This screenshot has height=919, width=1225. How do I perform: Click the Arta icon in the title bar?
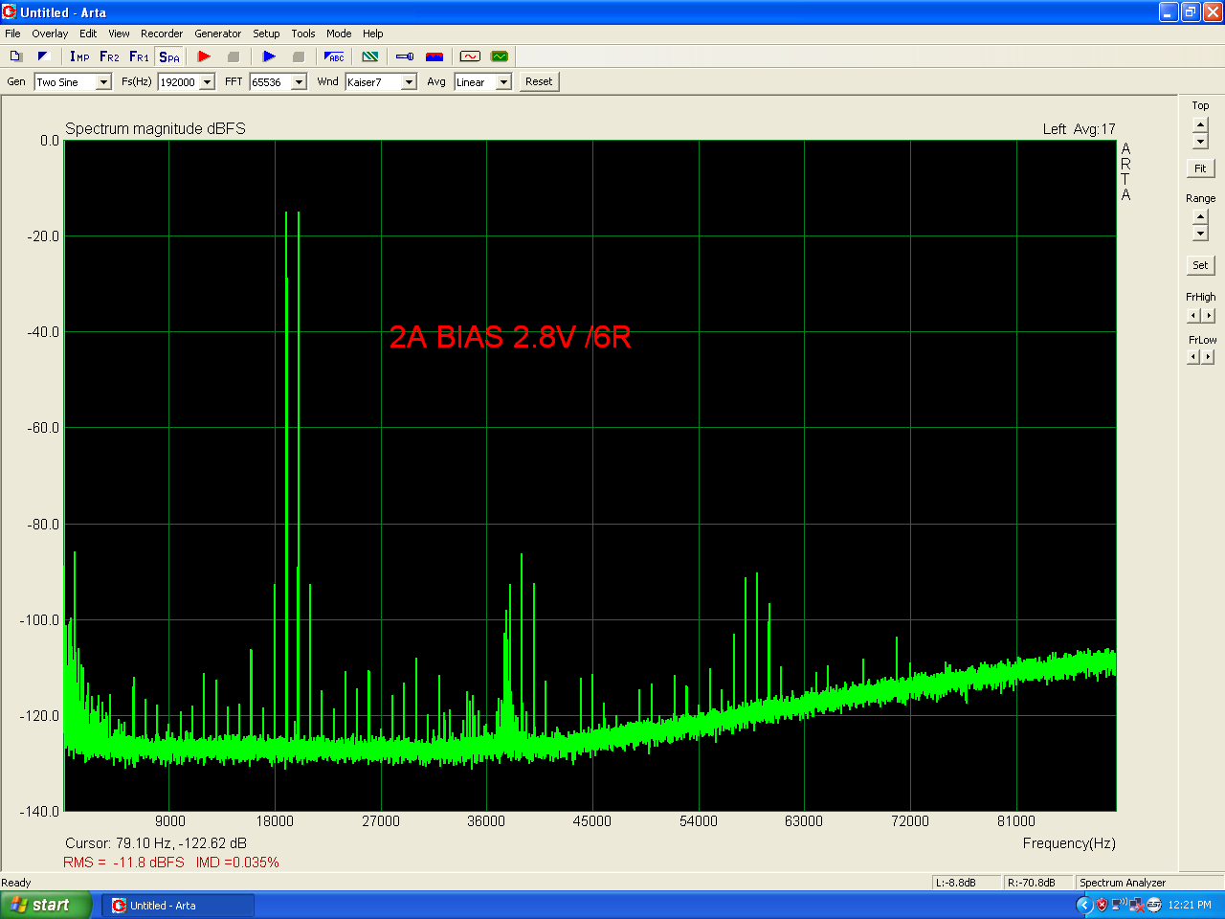tap(10, 12)
